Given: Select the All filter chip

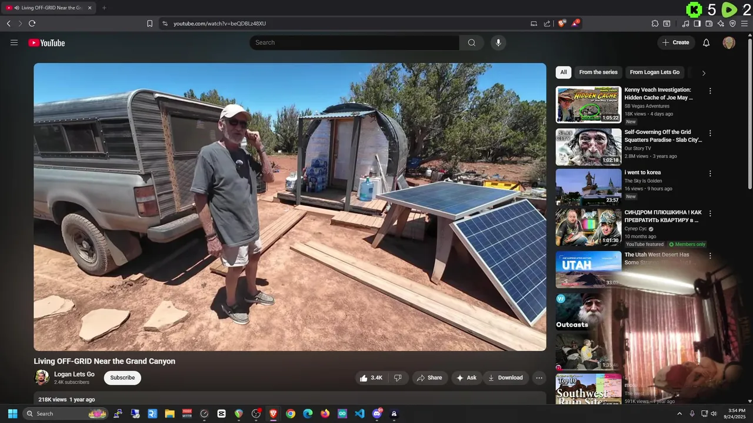Looking at the screenshot, I should point(564,72).
